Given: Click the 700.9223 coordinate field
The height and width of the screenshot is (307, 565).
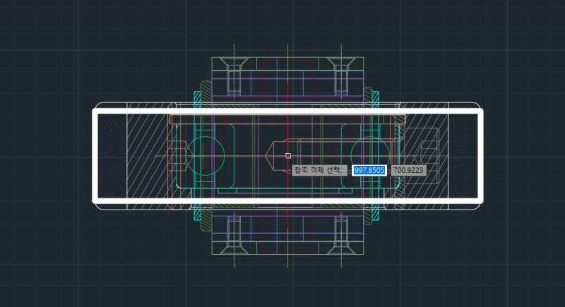Looking at the screenshot, I should coord(409,170).
